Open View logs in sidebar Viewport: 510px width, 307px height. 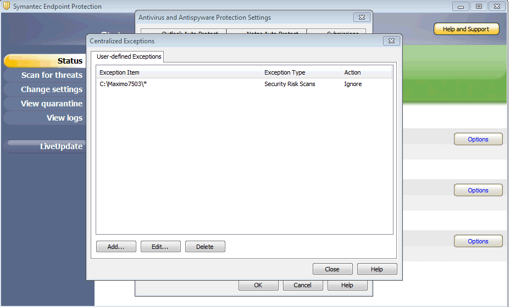[45, 118]
